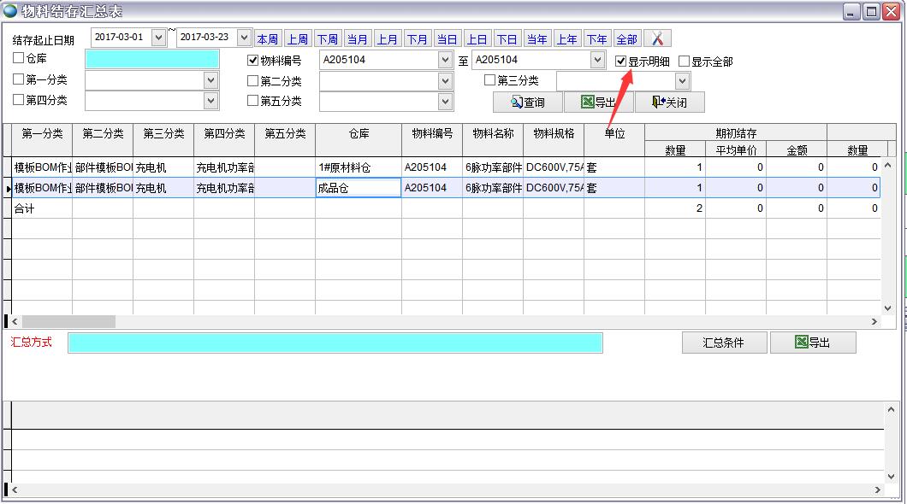Open the 第三分类 dropdown list
The width and height of the screenshot is (907, 504).
pyautogui.click(x=682, y=81)
